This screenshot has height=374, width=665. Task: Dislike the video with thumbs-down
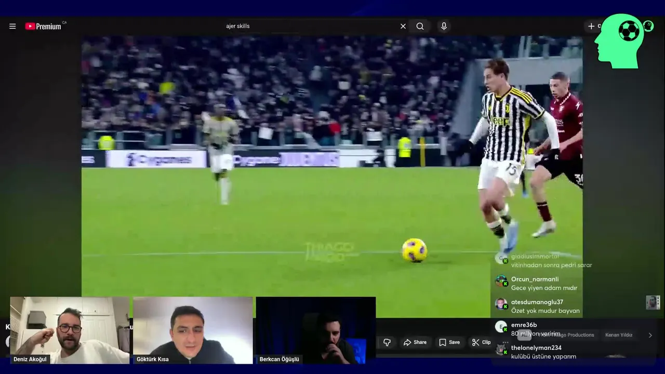coord(387,342)
